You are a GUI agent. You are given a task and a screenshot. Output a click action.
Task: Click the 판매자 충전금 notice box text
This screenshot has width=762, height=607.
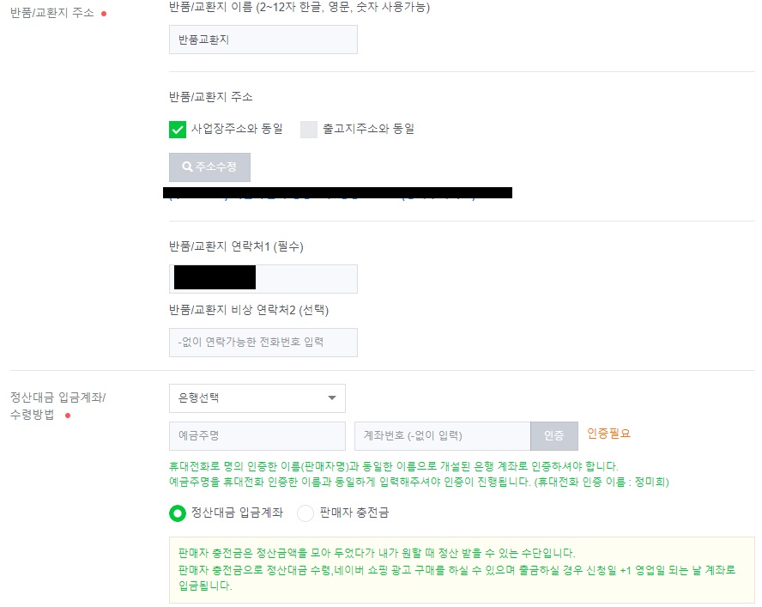coord(457,569)
